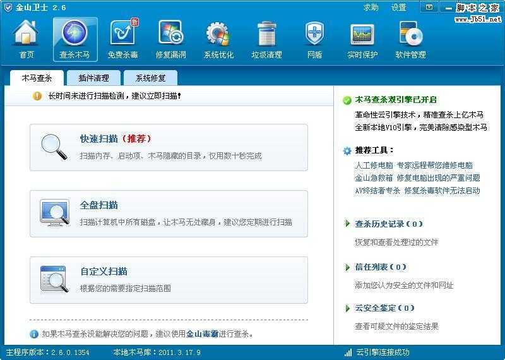Open the AV终结者专杀 tool link

point(377,191)
